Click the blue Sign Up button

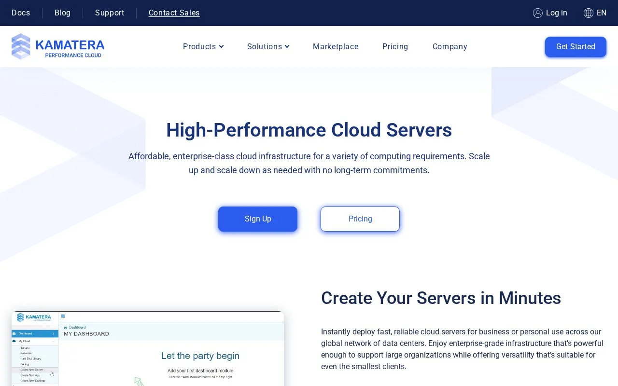click(258, 219)
